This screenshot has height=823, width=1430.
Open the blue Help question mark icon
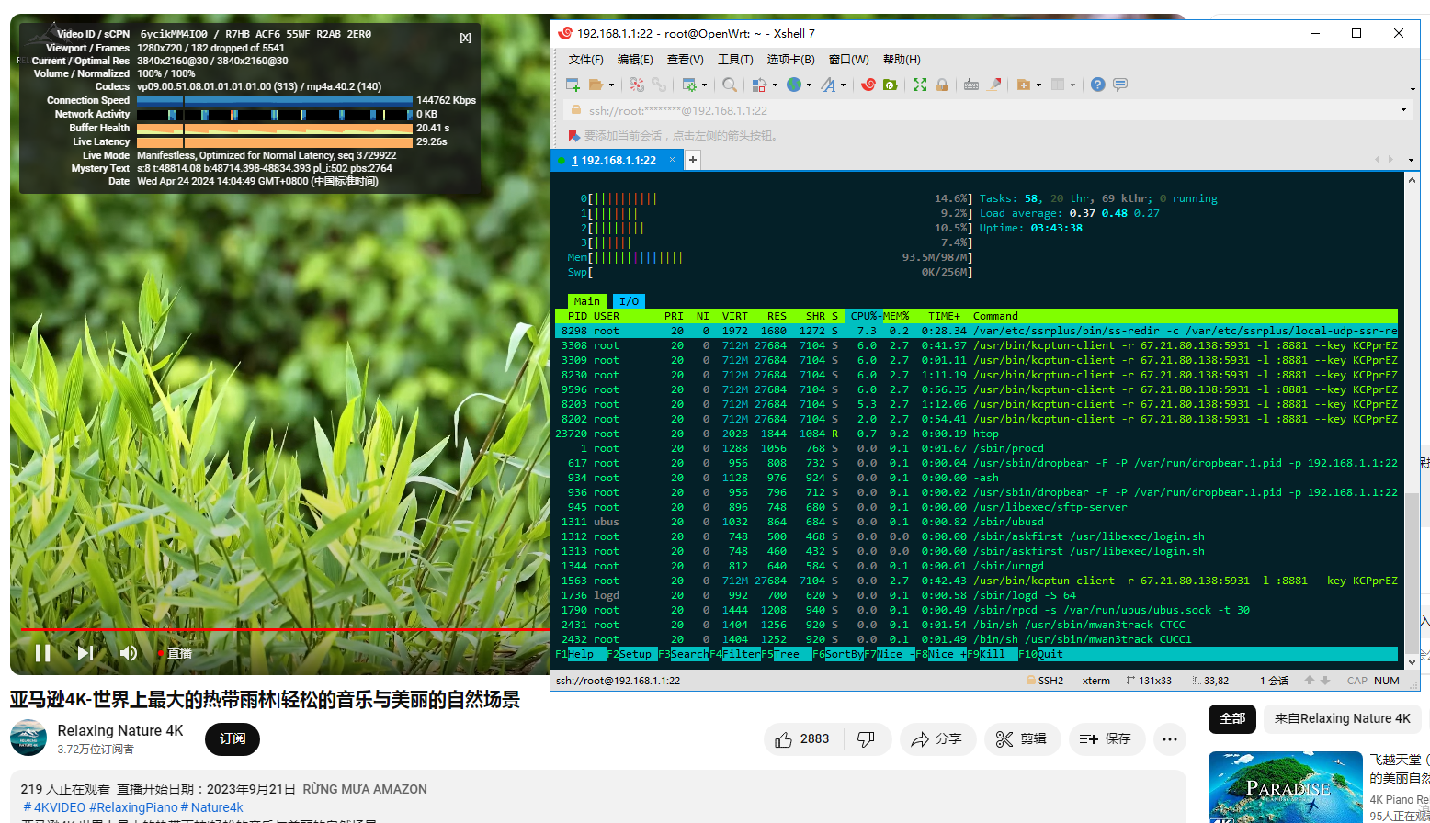coord(1098,85)
